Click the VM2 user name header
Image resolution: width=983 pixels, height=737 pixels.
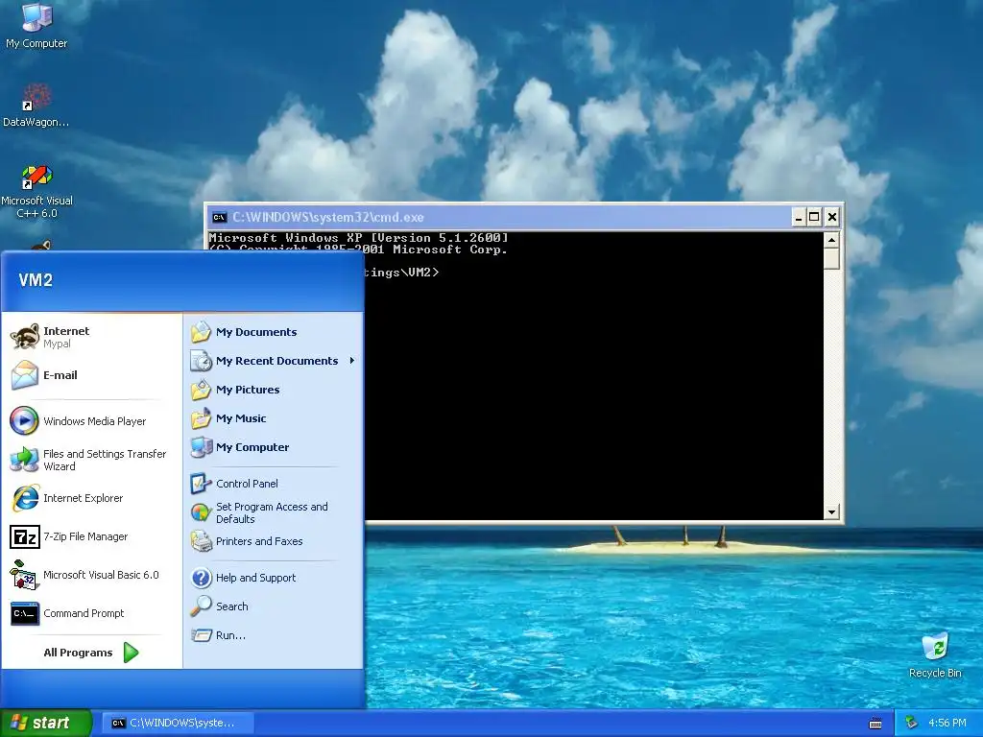point(36,280)
